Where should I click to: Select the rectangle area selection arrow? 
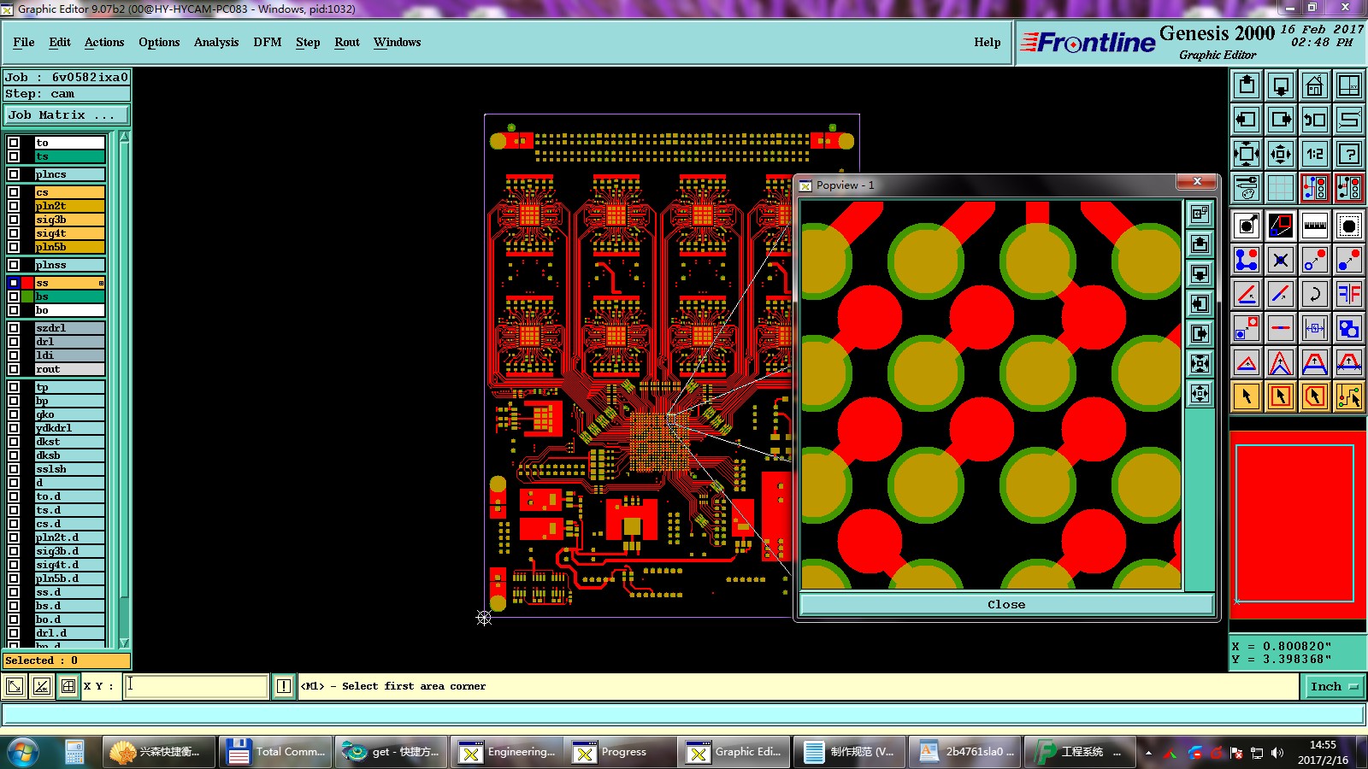[x=1281, y=396]
